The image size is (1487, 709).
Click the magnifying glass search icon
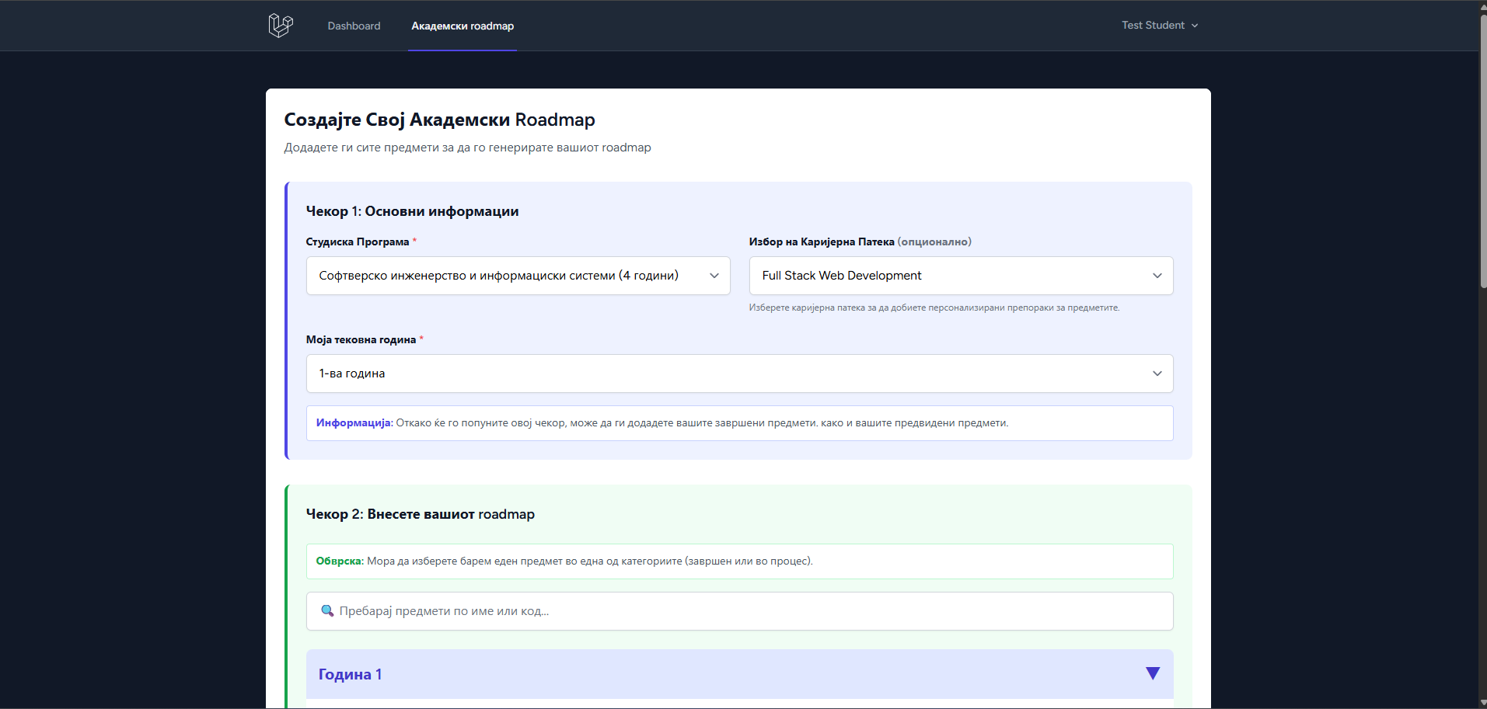pyautogui.click(x=327, y=611)
